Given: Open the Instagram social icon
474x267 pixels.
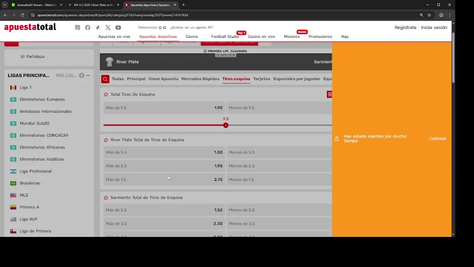Looking at the screenshot, I should pyautogui.click(x=77, y=27).
